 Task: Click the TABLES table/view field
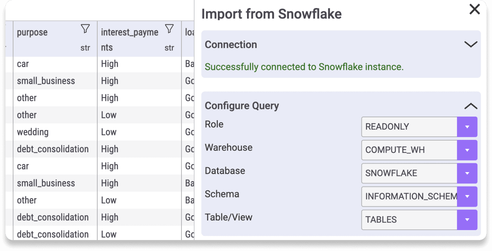[409, 220]
